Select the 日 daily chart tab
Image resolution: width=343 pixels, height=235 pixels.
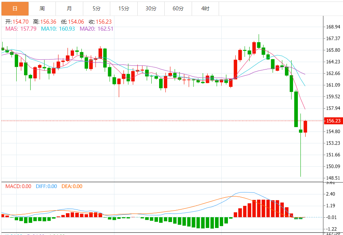point(15,8)
